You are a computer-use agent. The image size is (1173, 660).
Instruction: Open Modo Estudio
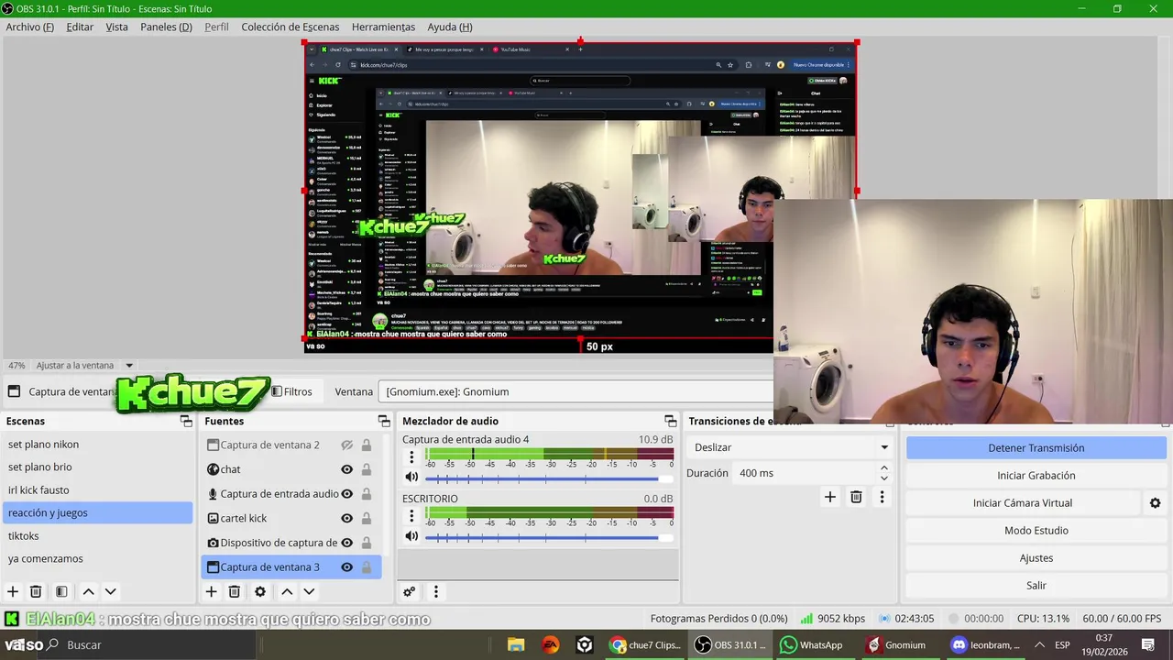[1036, 531]
